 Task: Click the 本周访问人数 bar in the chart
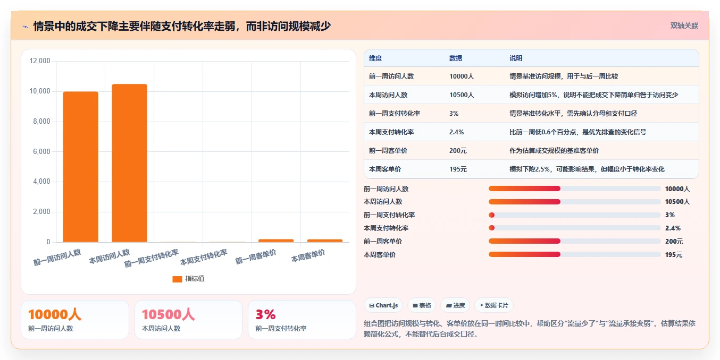[129, 163]
